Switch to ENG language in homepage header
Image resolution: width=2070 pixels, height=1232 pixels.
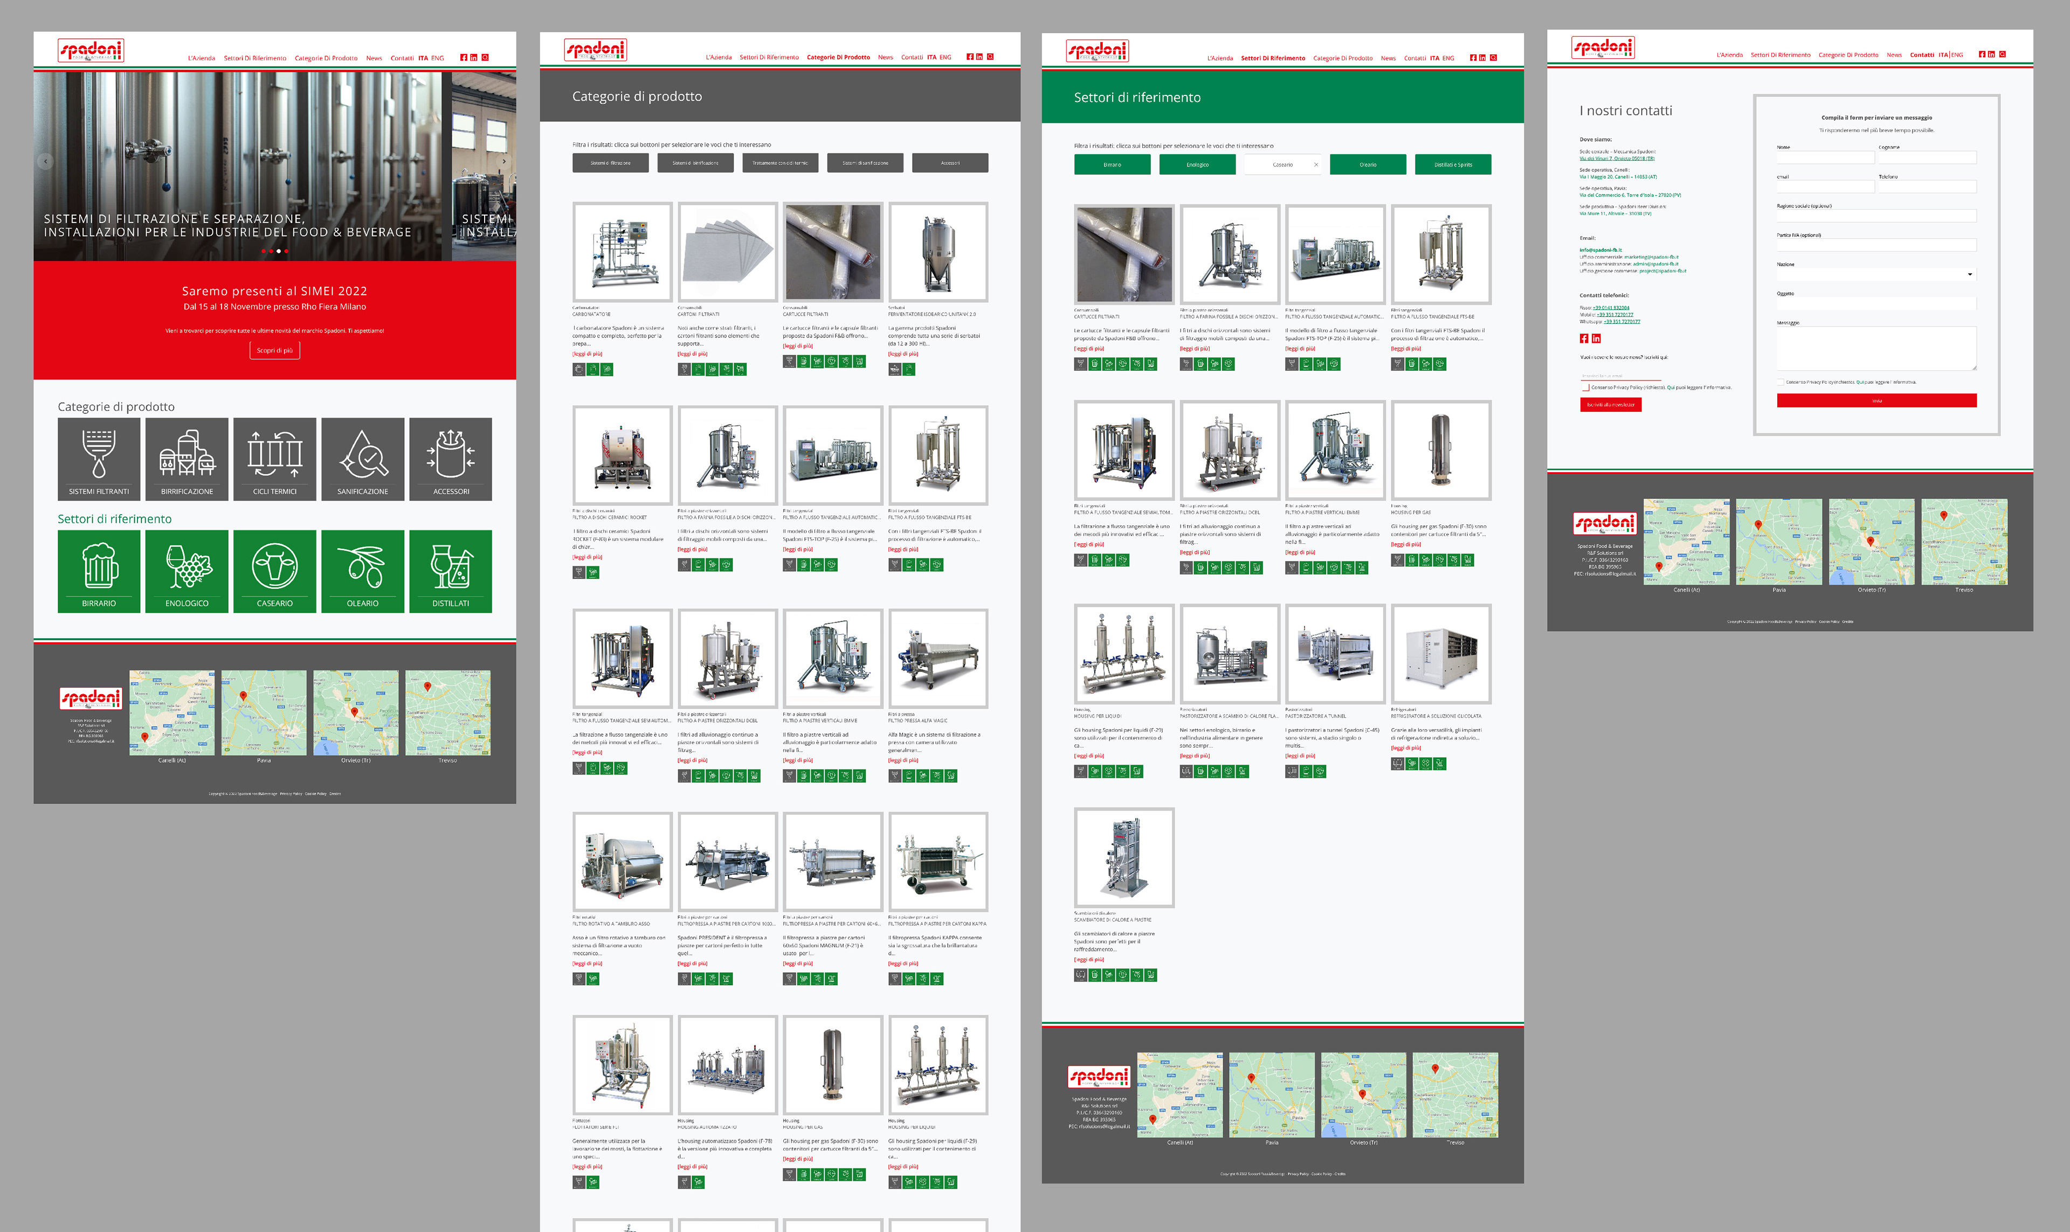click(437, 58)
